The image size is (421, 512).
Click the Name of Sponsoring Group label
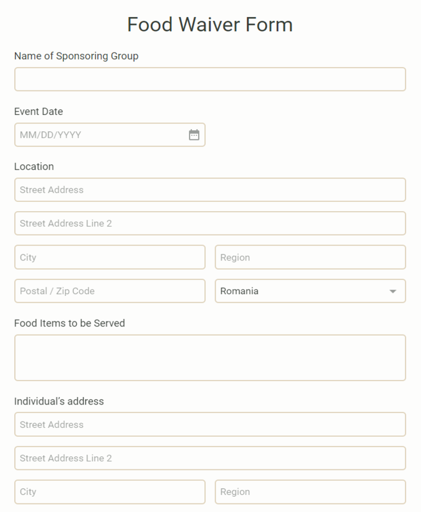coord(76,56)
